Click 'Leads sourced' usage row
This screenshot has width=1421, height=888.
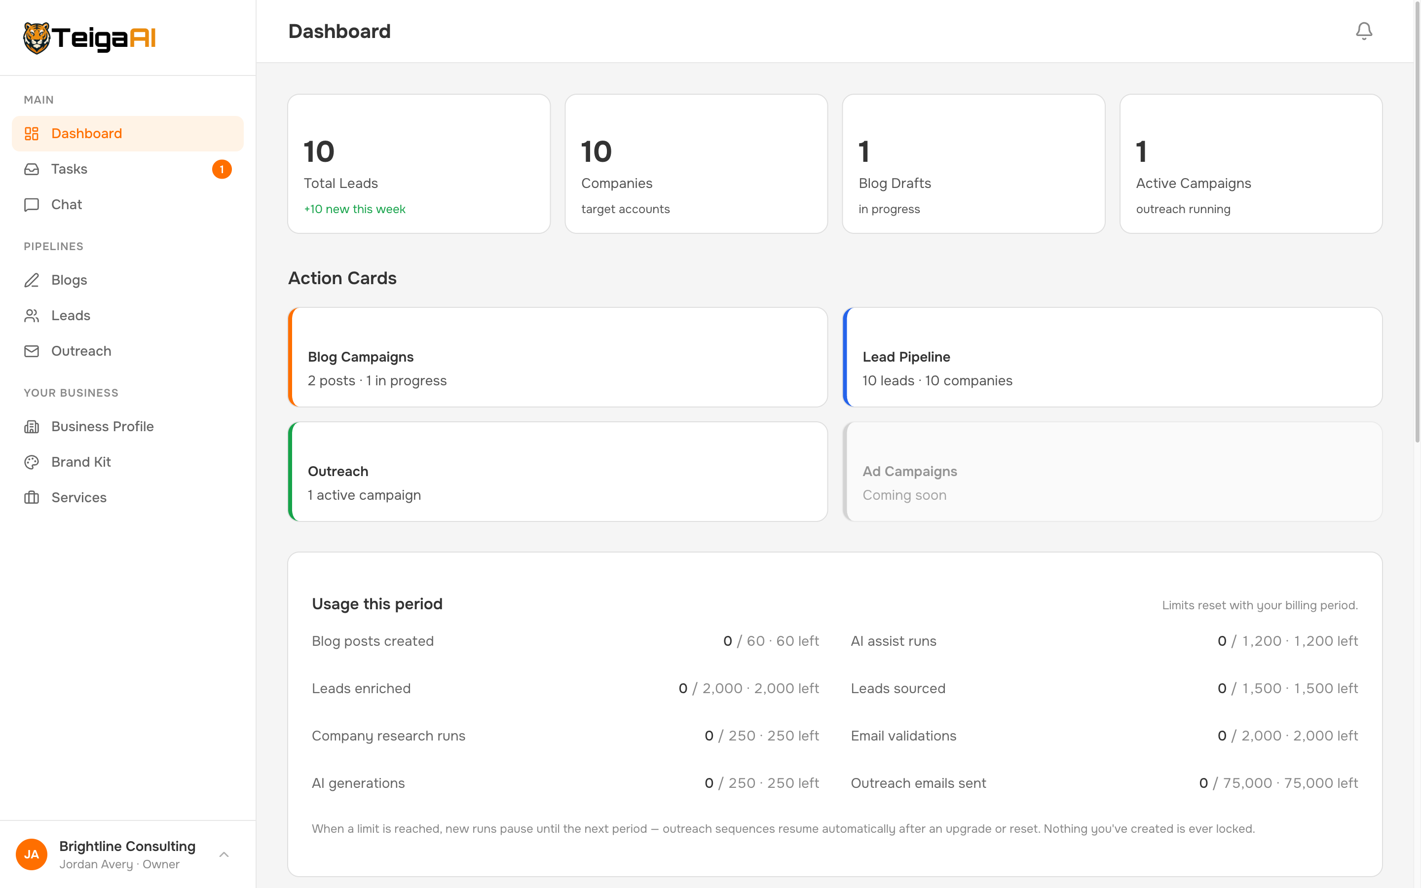tap(1105, 688)
